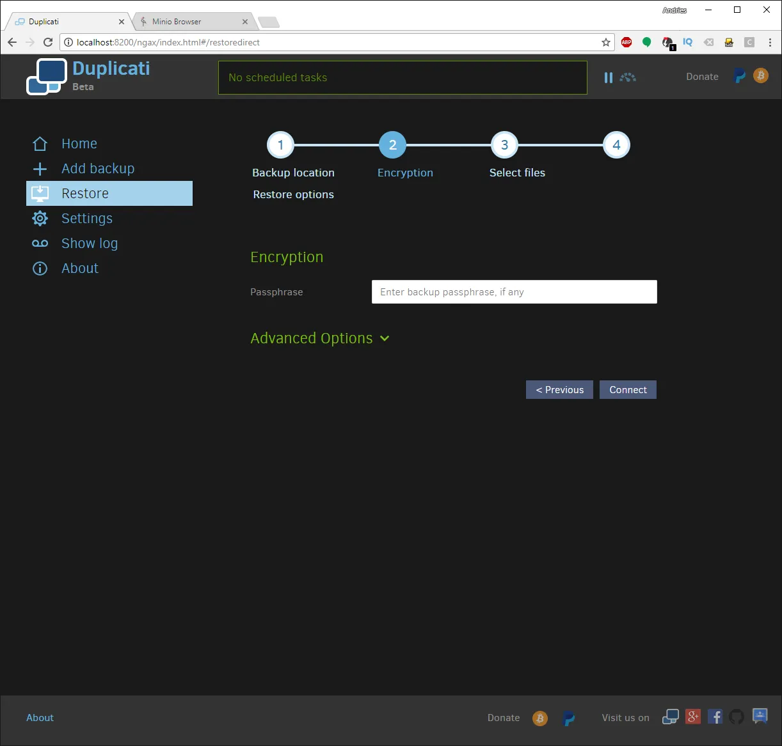Click the plus icon beside Add backup
The image size is (782, 746).
40,169
